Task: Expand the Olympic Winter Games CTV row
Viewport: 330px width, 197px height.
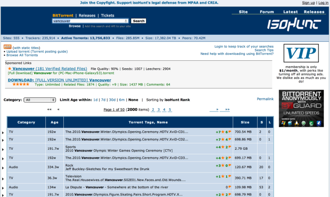Action: point(3,149)
